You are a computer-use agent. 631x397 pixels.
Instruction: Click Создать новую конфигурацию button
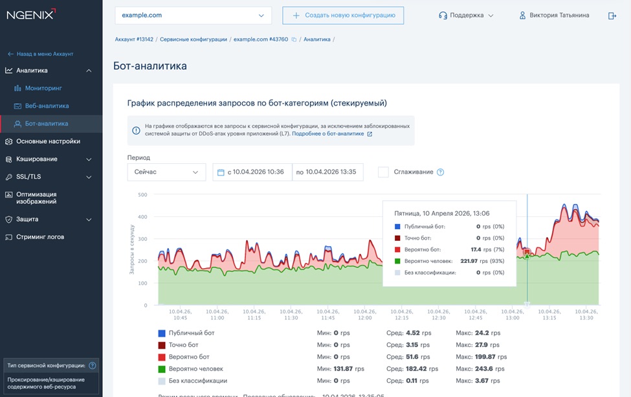pos(343,16)
